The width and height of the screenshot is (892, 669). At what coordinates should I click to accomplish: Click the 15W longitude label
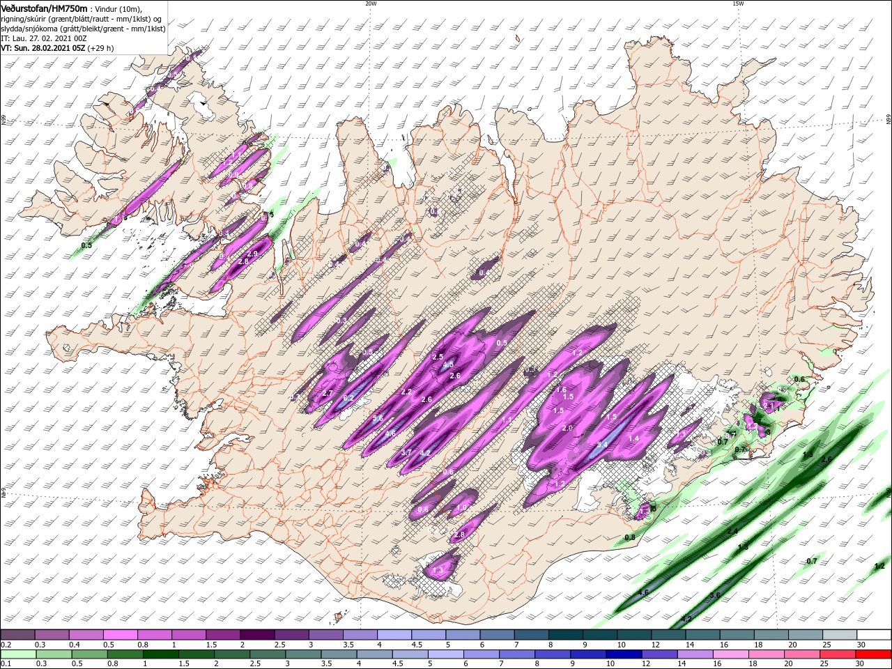coord(738,3)
